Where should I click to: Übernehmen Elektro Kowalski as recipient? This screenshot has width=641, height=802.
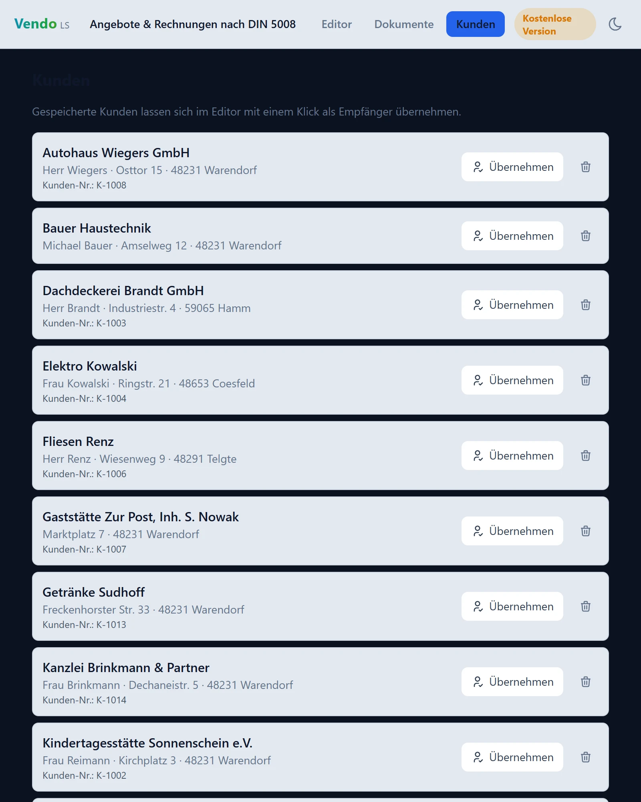pyautogui.click(x=512, y=380)
